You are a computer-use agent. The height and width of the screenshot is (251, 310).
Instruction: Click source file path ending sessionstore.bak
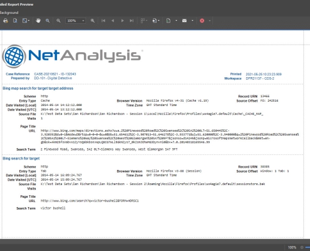[153, 184]
